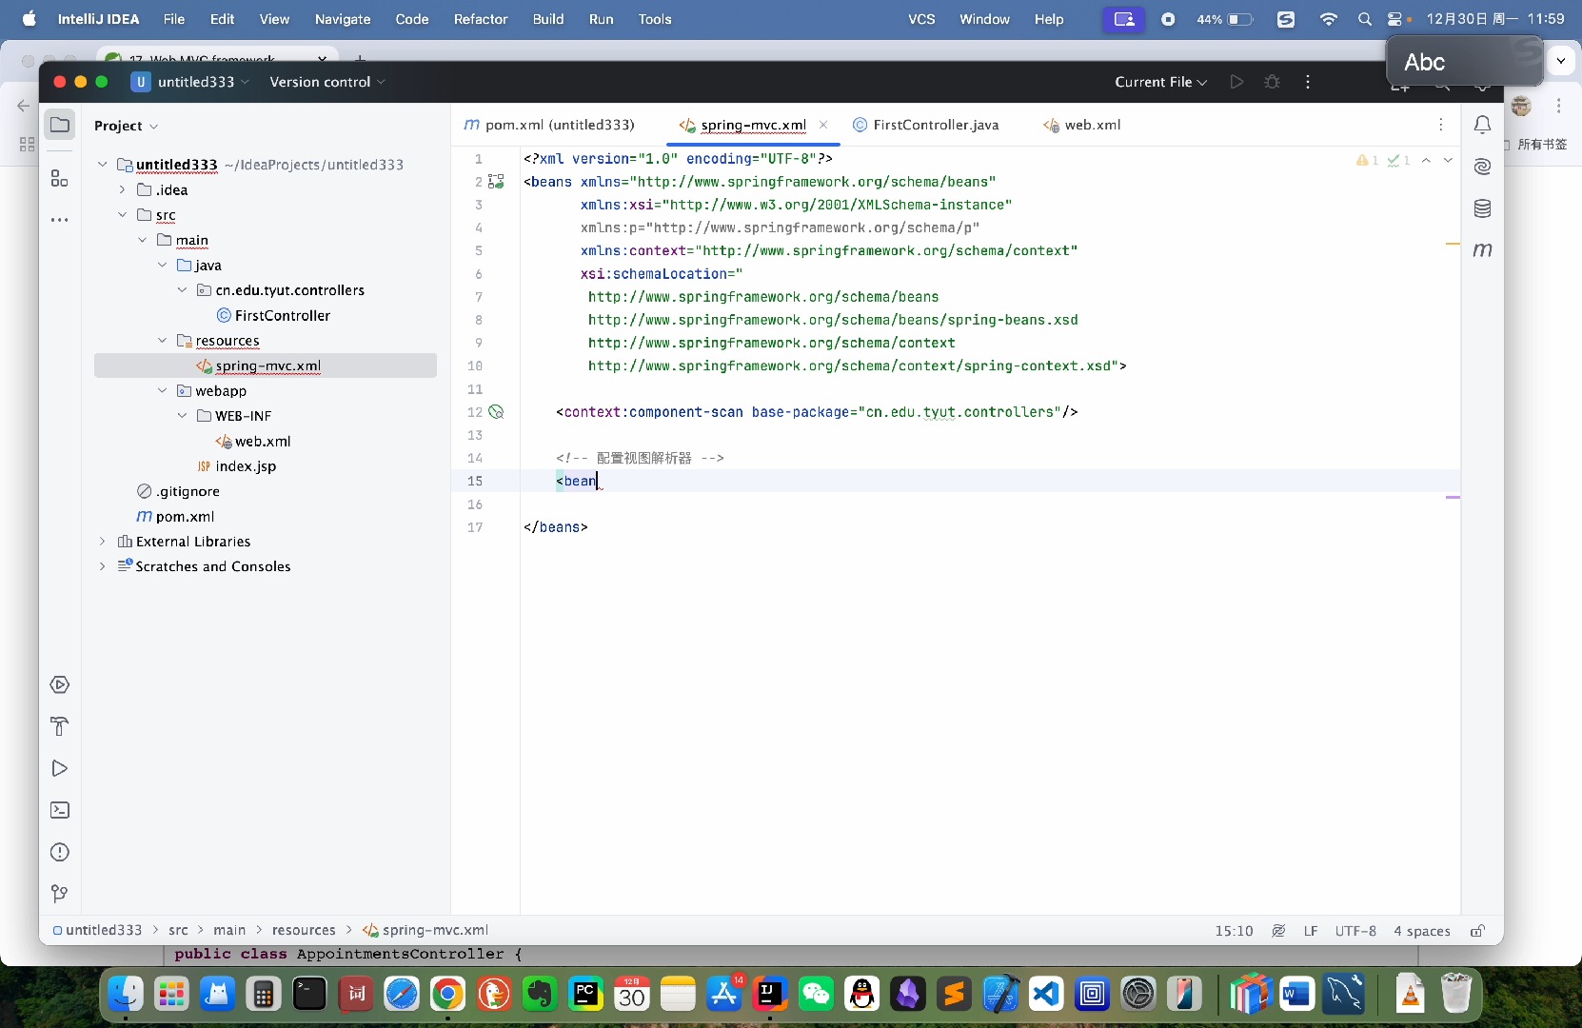1582x1028 pixels.
Task: Open Project view mode dropdown
Action: 126,126
